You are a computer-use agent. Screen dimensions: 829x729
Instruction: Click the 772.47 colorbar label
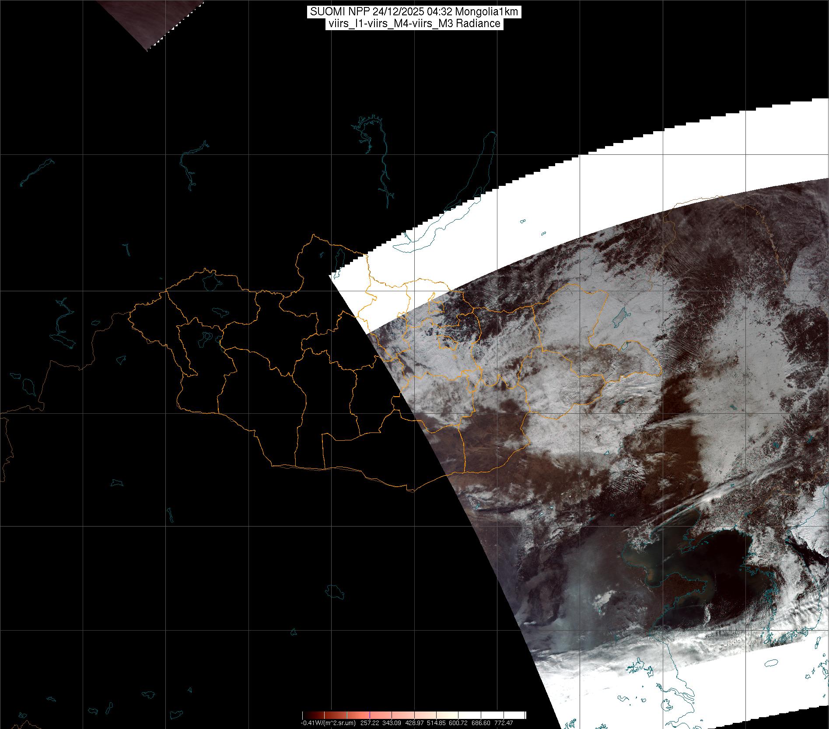point(504,723)
